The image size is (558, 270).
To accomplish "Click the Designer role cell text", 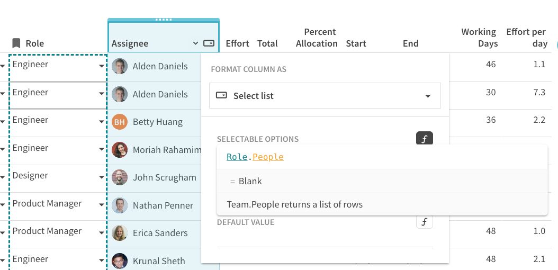I will [30, 175].
